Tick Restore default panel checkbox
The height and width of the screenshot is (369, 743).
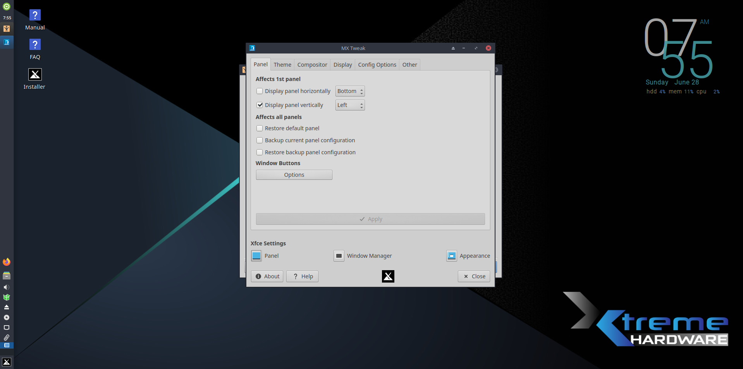260,128
